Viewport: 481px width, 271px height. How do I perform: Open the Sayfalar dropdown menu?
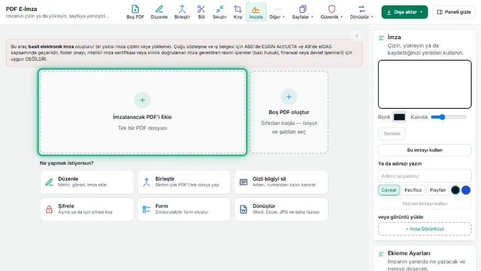point(302,12)
